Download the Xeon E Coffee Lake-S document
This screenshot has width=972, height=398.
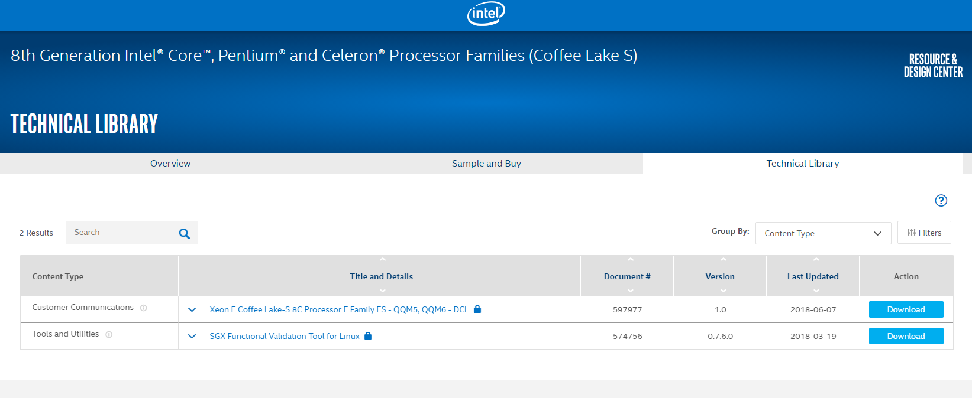click(906, 309)
